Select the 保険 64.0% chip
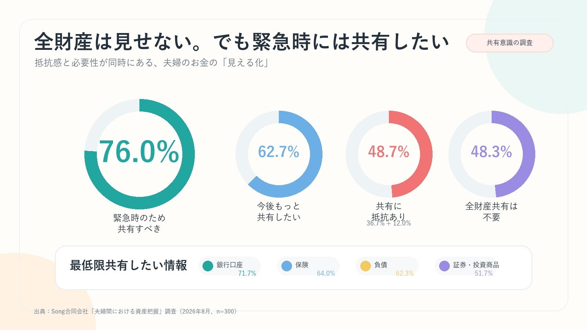 (308, 266)
